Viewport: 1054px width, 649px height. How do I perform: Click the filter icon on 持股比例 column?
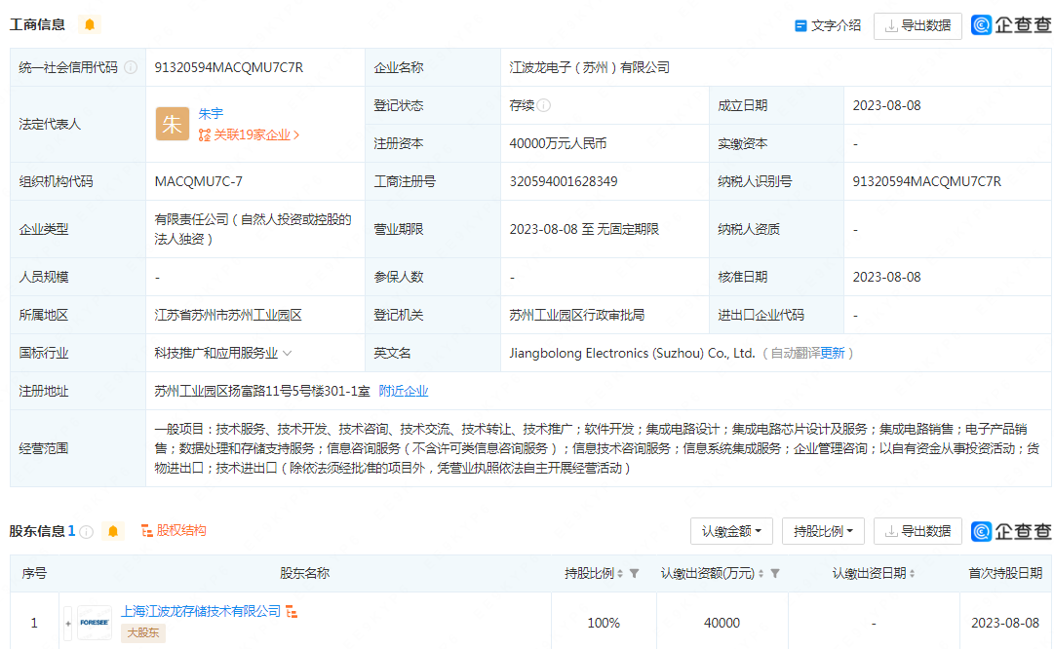coord(634,573)
